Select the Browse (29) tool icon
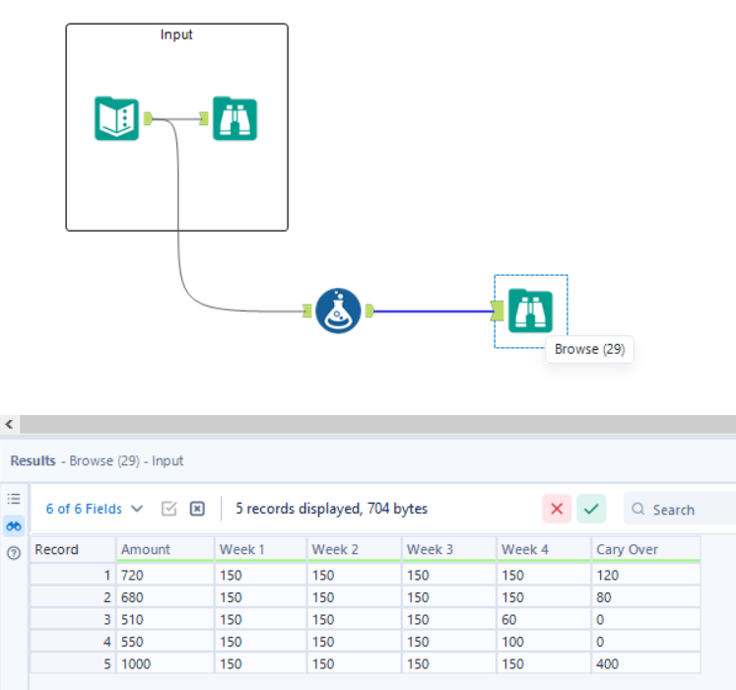The width and height of the screenshot is (736, 690). (x=530, y=310)
